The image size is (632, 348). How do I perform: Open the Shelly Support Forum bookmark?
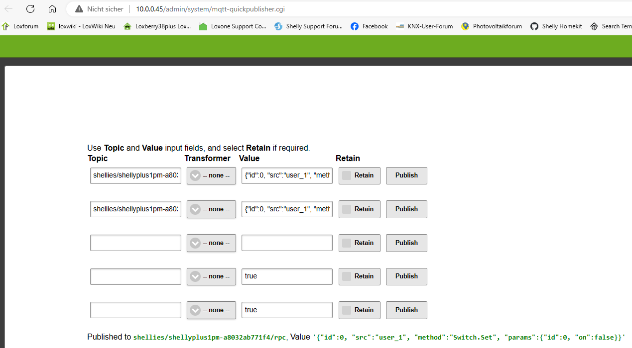coord(308,26)
